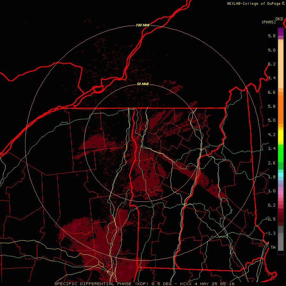
Task: Click the 9.8 value on the color scale
Action: (272, 36)
